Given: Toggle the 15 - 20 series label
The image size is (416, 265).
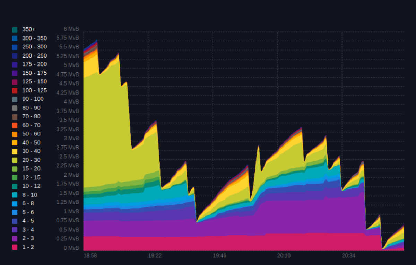Looking at the screenshot, I should click(31, 169).
